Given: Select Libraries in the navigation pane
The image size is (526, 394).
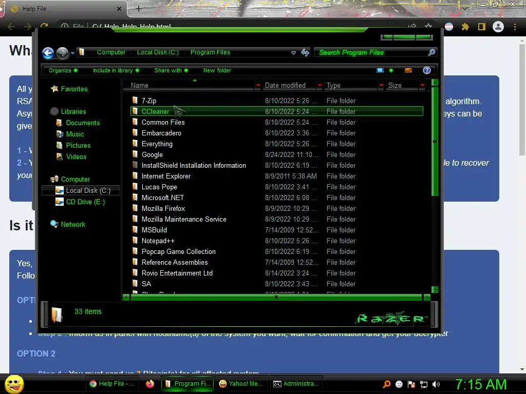Looking at the screenshot, I should pos(73,111).
